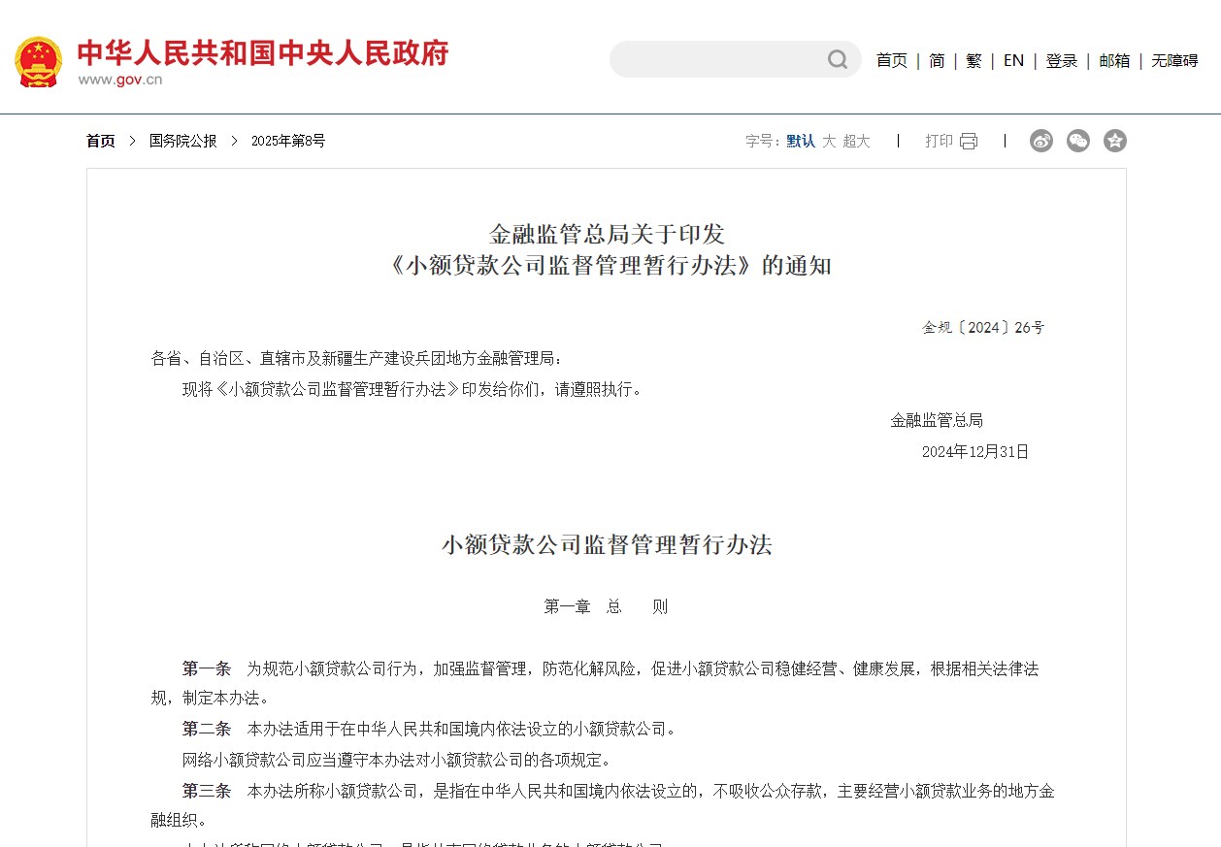
Task: Switch to English EN version
Action: [1013, 60]
